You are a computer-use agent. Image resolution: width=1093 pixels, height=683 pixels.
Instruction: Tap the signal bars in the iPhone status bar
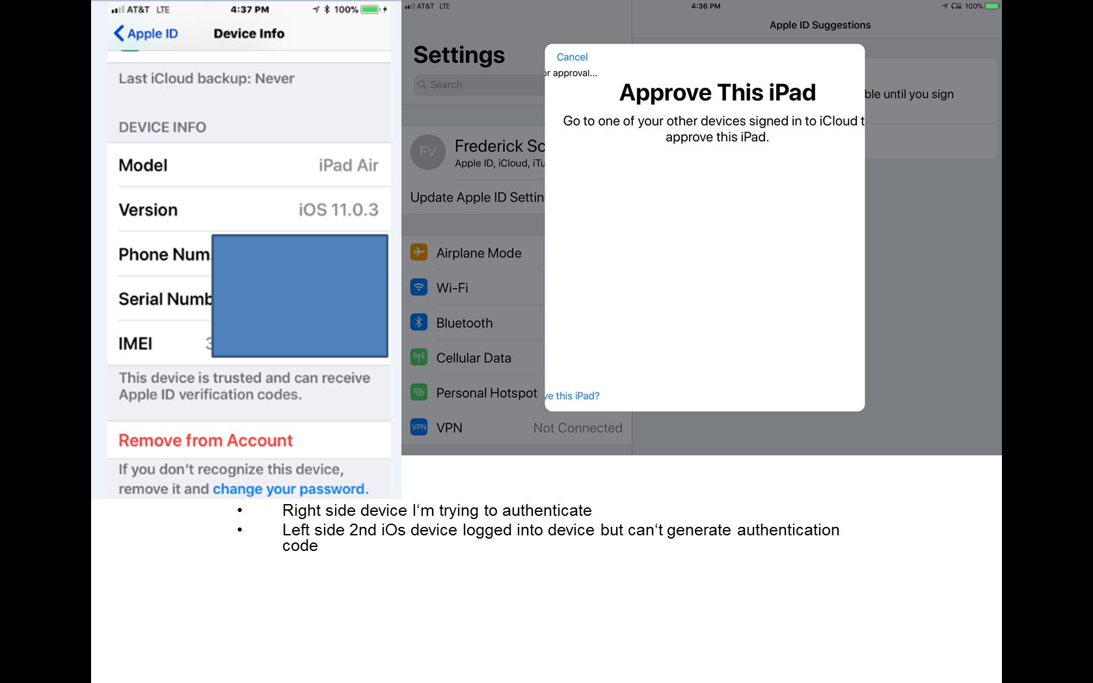(x=118, y=10)
